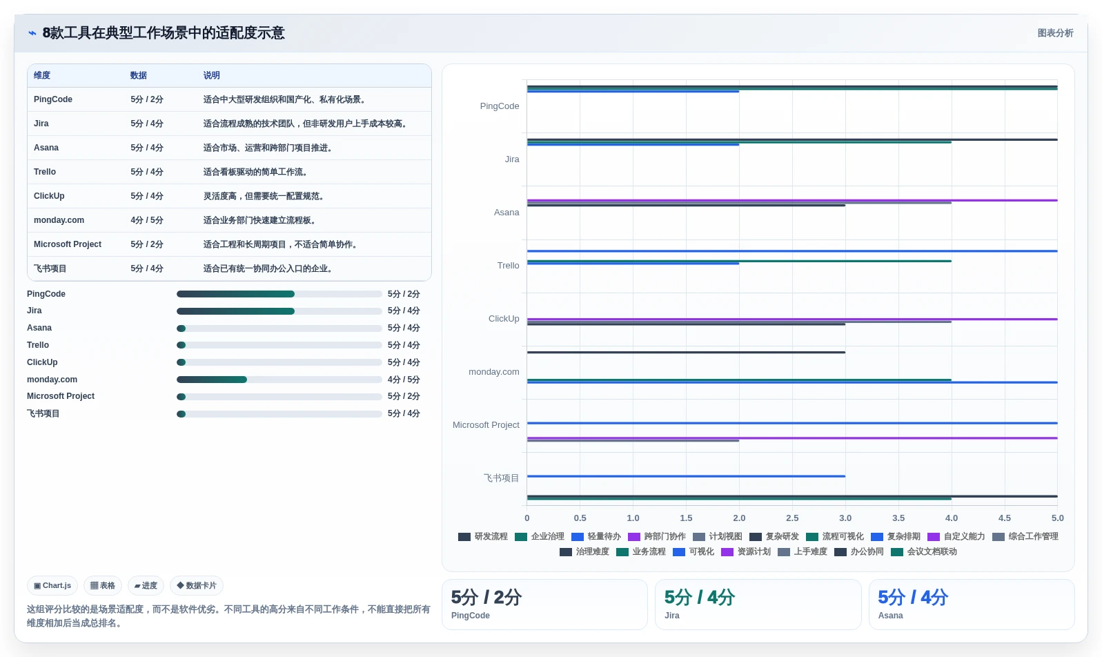Viewport: 1102px width, 657px height.
Task: Click the 进度 tag chip
Action: point(146,586)
